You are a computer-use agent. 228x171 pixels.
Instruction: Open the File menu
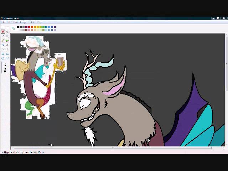click(x=3, y=22)
